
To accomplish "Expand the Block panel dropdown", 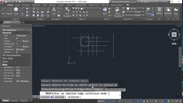I will (x=108, y=19).
